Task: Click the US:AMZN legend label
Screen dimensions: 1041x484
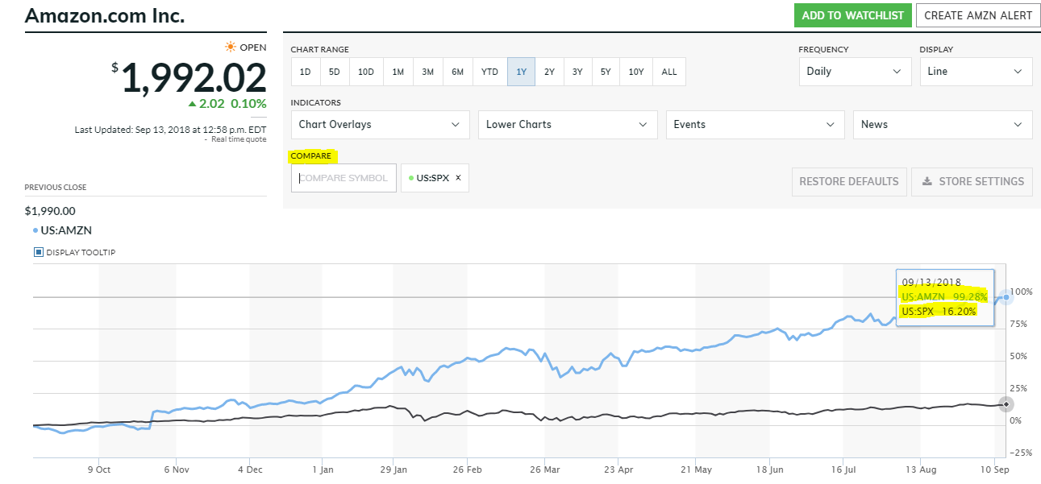Action: click(66, 230)
